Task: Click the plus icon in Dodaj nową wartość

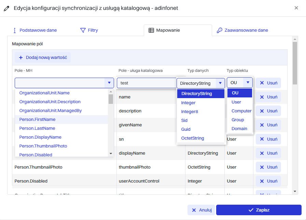Action: [x=21, y=58]
